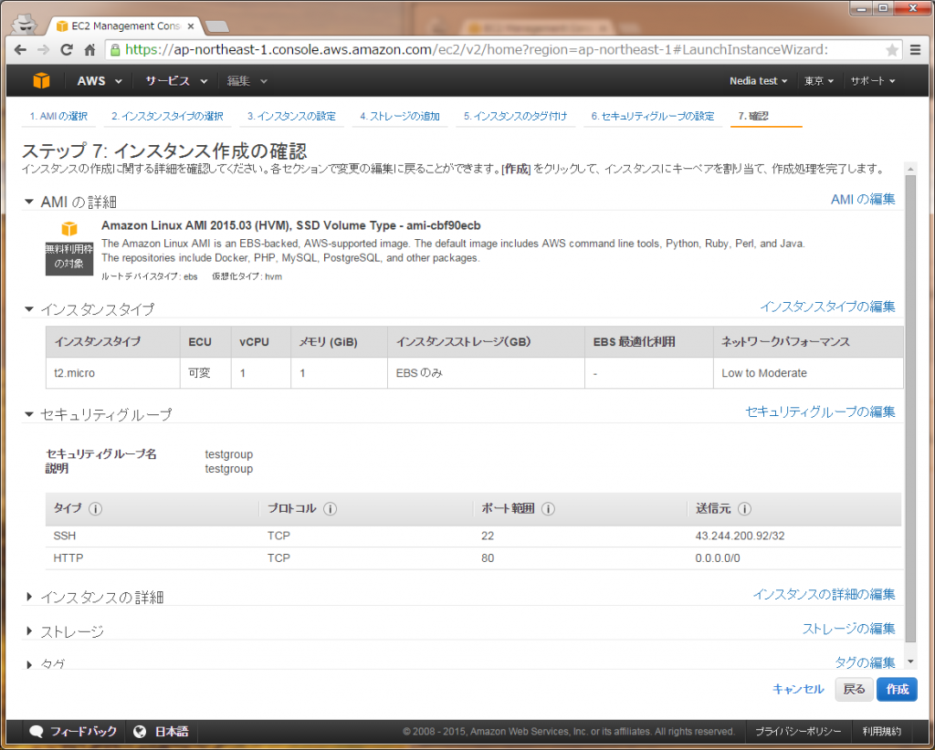Go to step 2. インスタンスタイプの選択
Viewport: 935px width, 750px height.
[x=167, y=116]
